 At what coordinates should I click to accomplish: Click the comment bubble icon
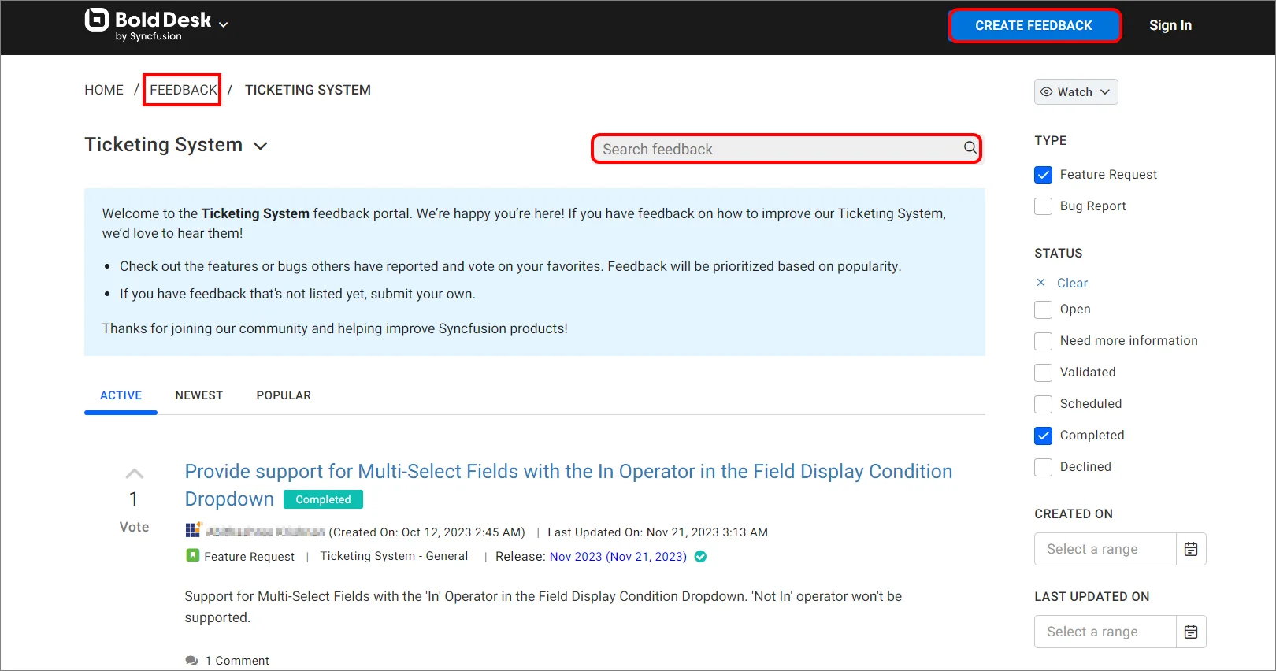click(191, 661)
